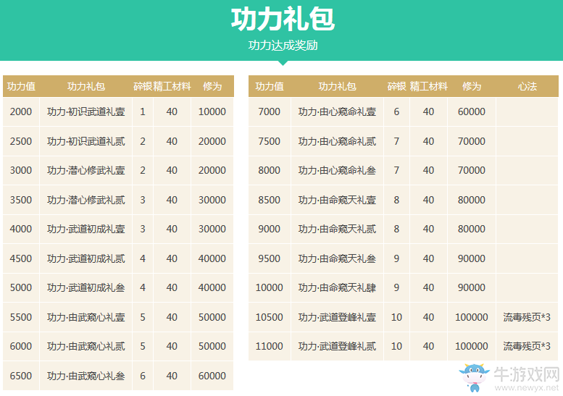The width and height of the screenshot is (563, 396).
Task: Click the 11000 功力值 cell
Action: point(270,346)
